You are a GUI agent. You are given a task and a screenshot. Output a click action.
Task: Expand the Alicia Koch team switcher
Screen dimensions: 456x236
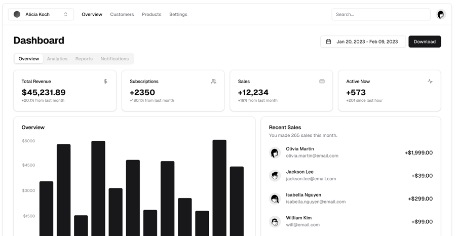41,15
